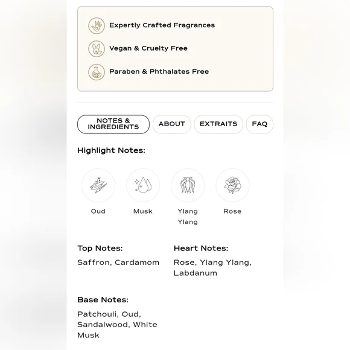350x350 pixels.
Task: Select the Rose note icon
Action: tap(232, 185)
